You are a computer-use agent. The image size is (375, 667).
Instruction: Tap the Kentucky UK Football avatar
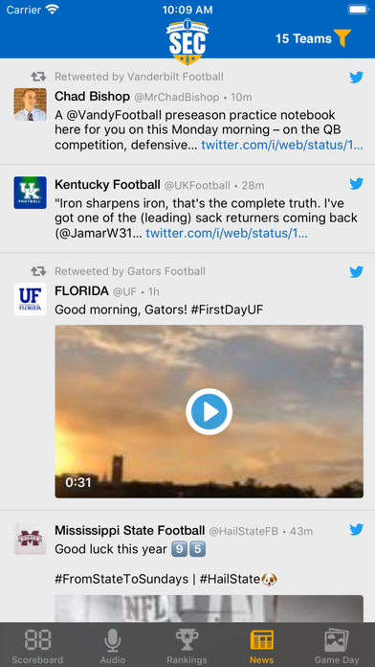[31, 193]
